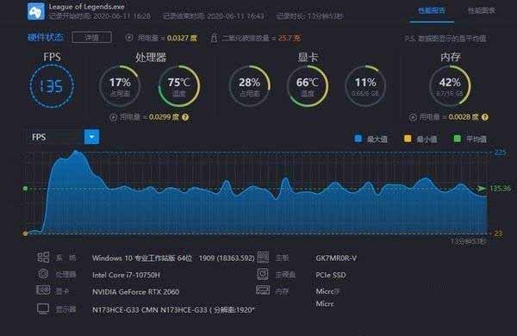Click the CO2 emission bottle icon

[214, 38]
